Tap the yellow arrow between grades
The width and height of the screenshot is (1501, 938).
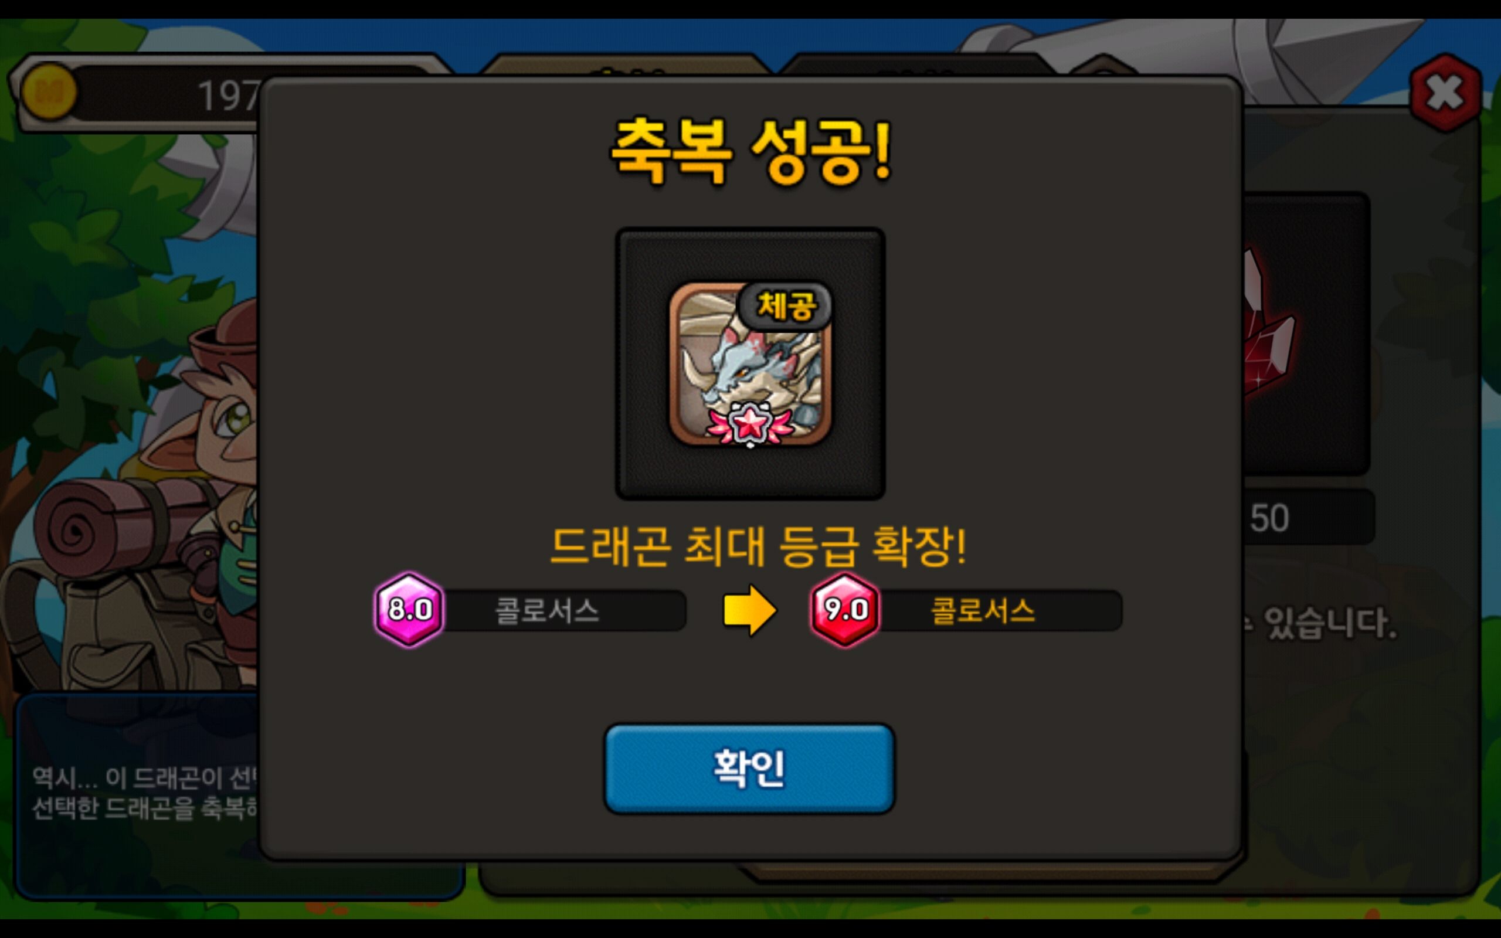coord(750,610)
